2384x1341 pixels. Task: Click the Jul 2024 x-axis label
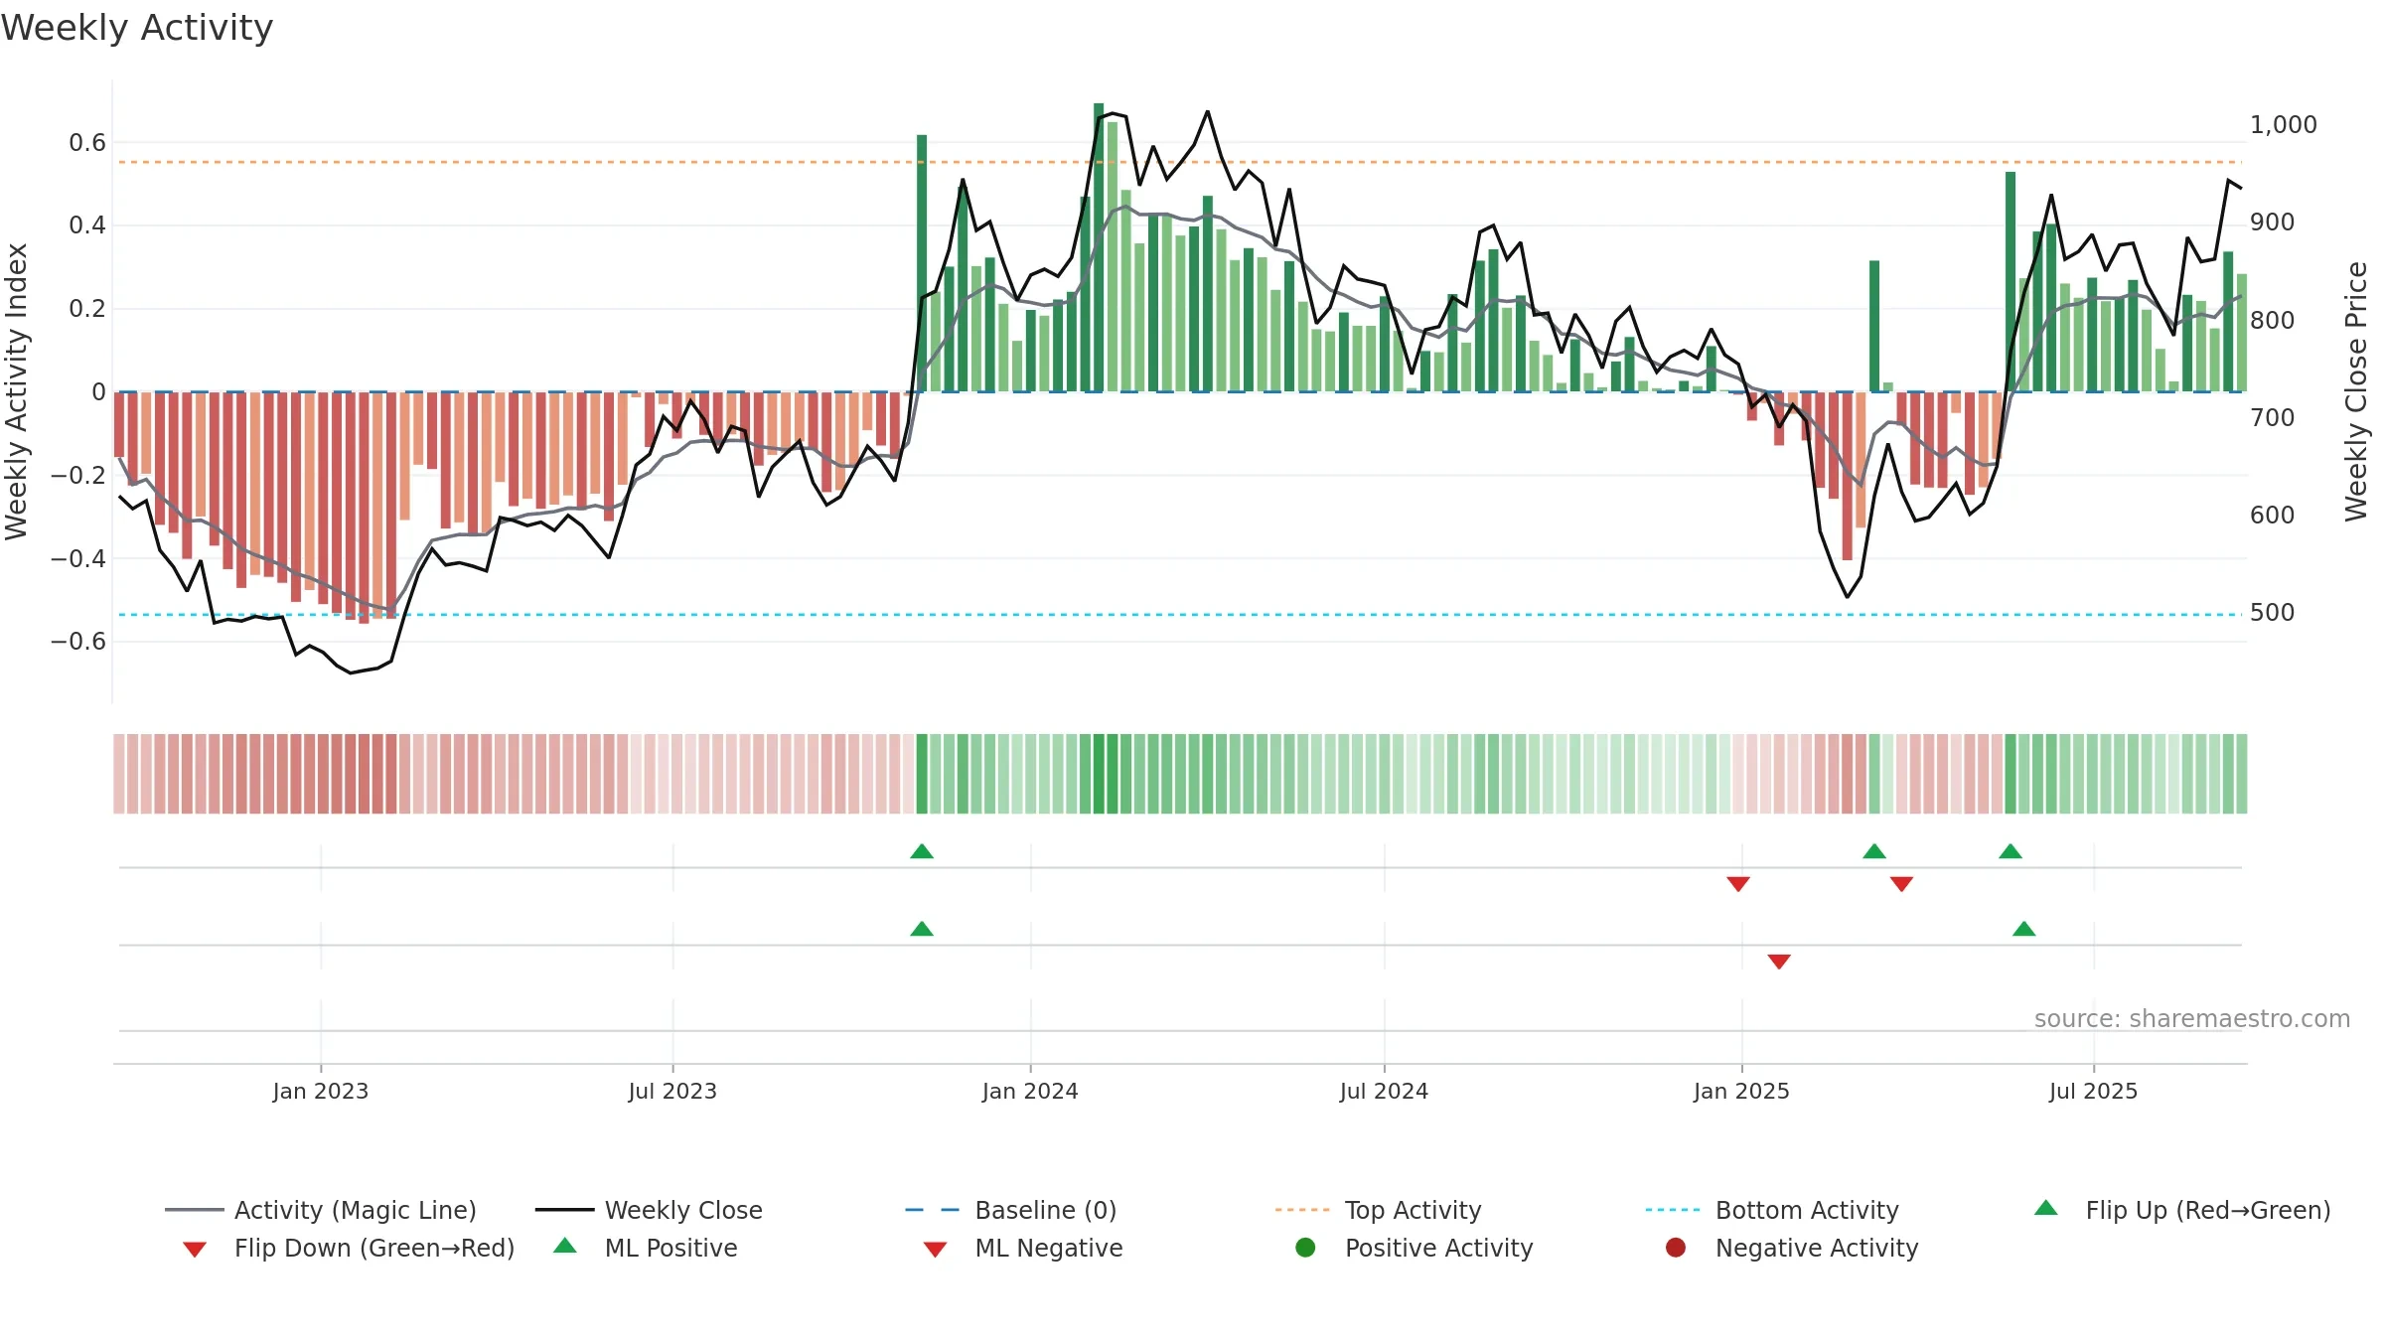click(x=1384, y=1091)
